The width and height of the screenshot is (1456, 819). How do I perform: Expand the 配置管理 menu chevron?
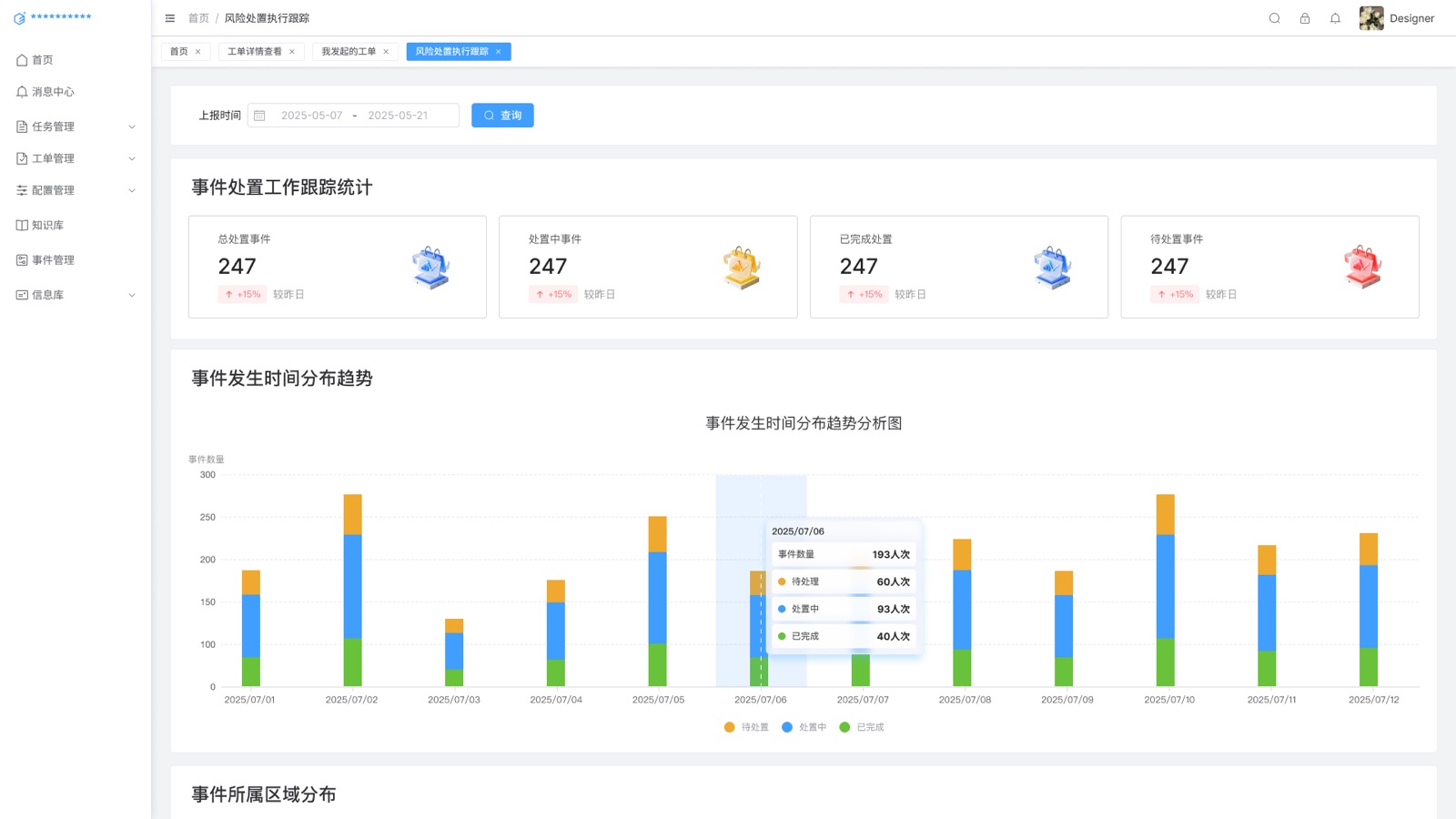pyautogui.click(x=132, y=190)
